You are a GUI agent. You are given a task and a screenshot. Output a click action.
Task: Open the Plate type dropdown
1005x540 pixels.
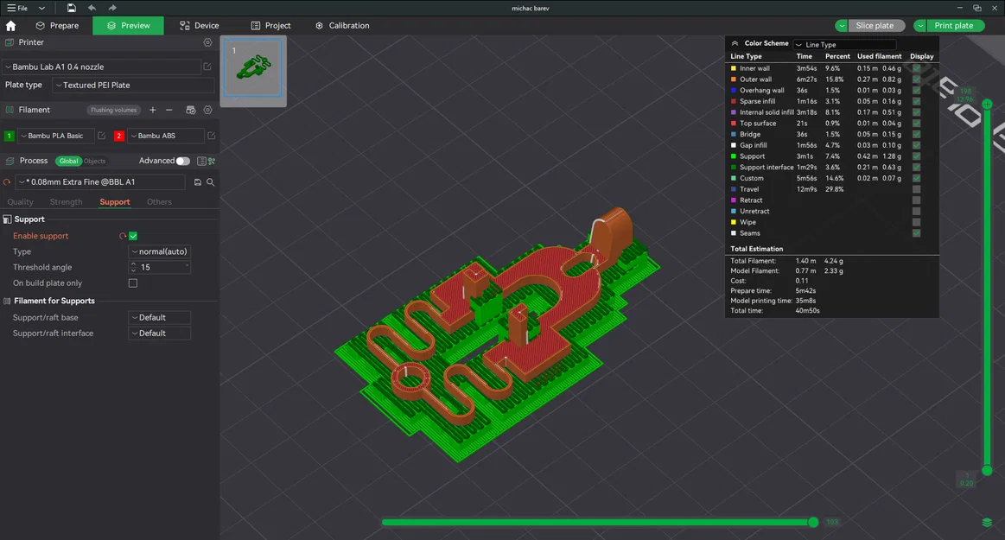pos(133,86)
